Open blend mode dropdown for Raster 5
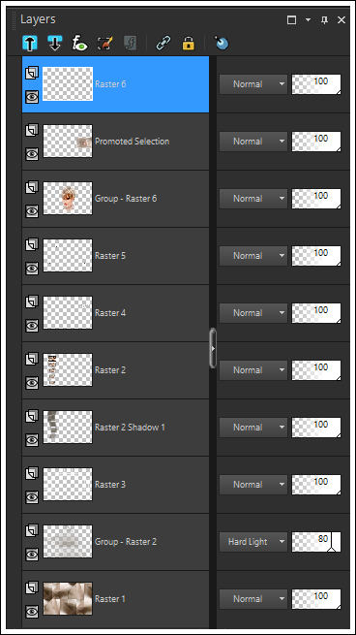 [252, 256]
